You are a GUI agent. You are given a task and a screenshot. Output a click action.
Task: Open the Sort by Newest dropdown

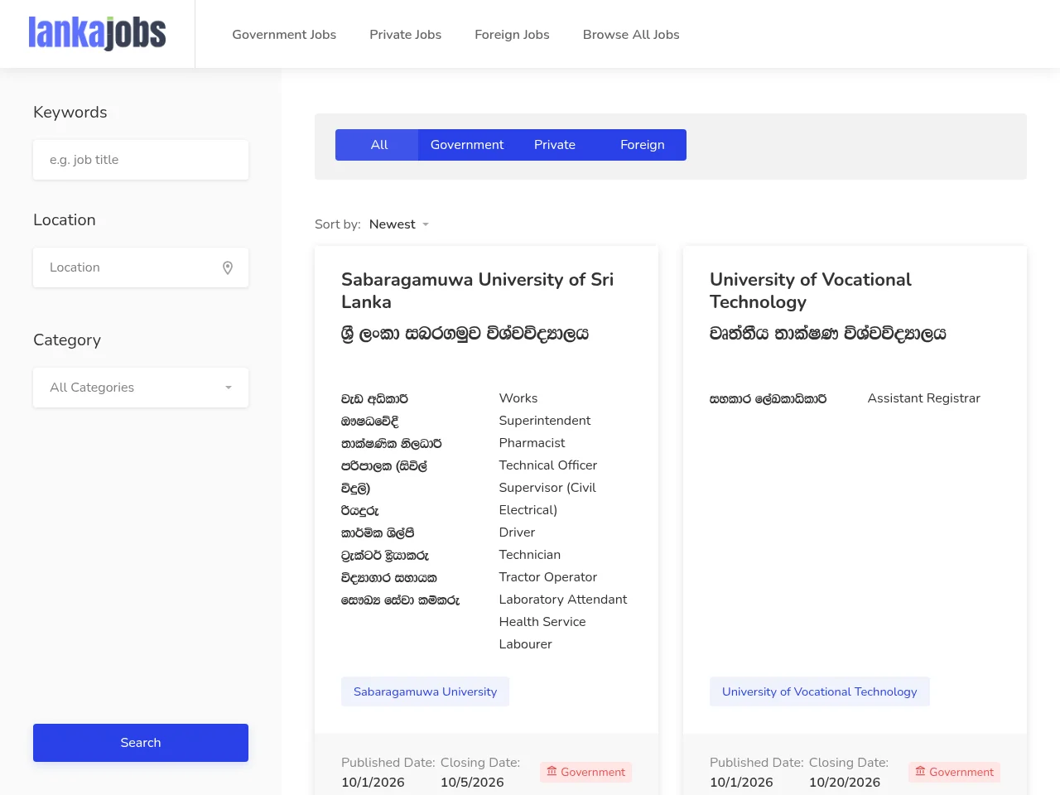(x=399, y=224)
